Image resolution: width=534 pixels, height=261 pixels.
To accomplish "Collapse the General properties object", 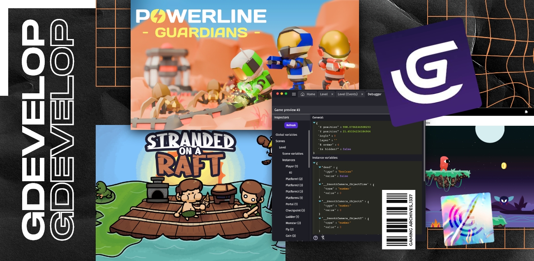I will click(314, 122).
